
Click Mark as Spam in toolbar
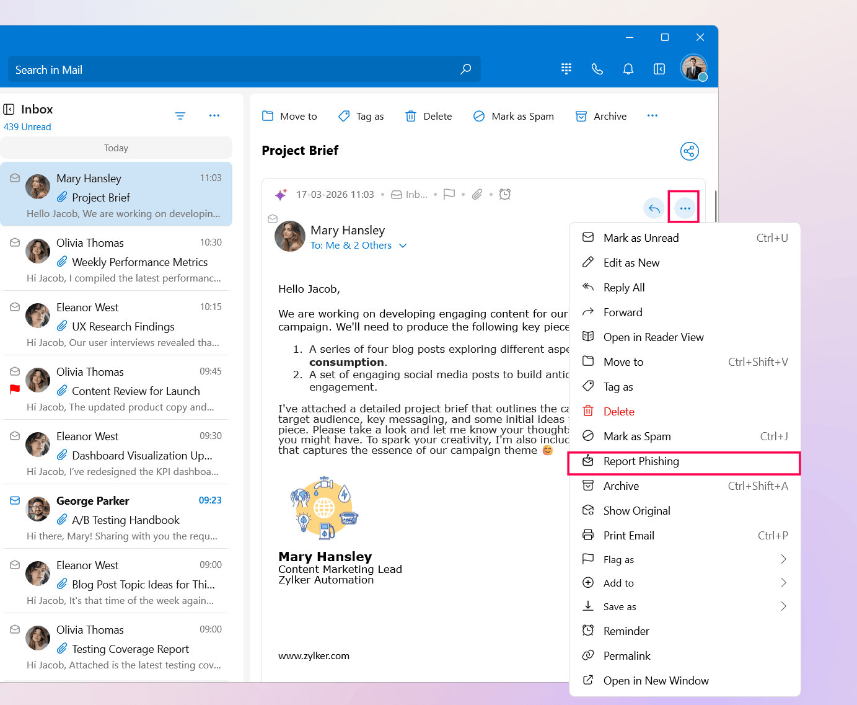coord(514,117)
